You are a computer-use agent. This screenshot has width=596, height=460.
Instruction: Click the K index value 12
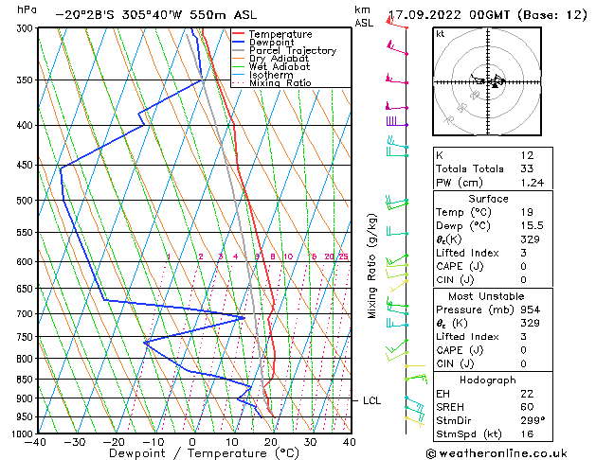[x=527, y=155]
